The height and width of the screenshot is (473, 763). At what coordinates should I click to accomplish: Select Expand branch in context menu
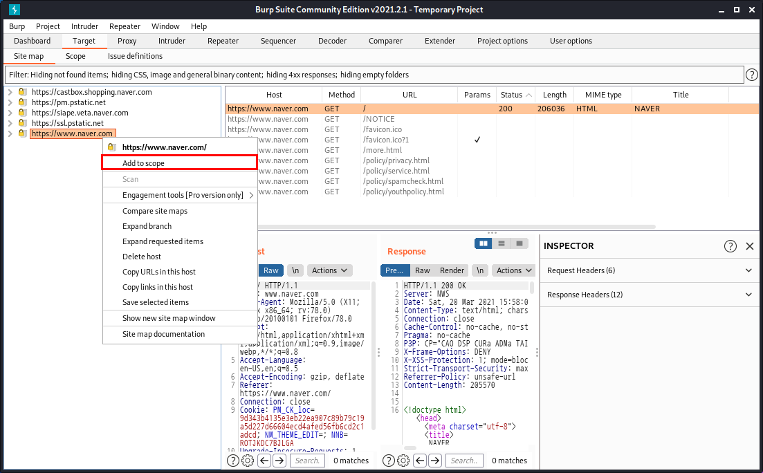coord(180,226)
